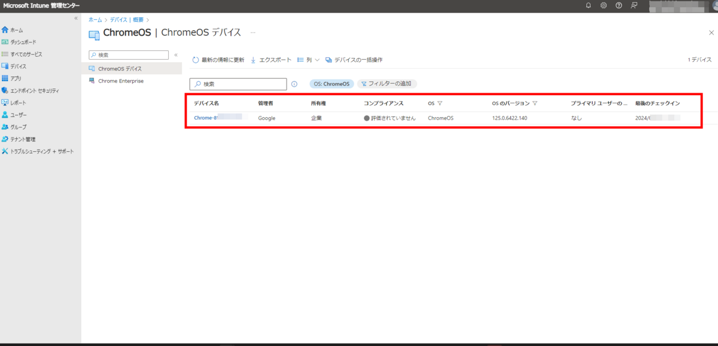Open the アプリ section
The image size is (718, 346).
[17, 78]
